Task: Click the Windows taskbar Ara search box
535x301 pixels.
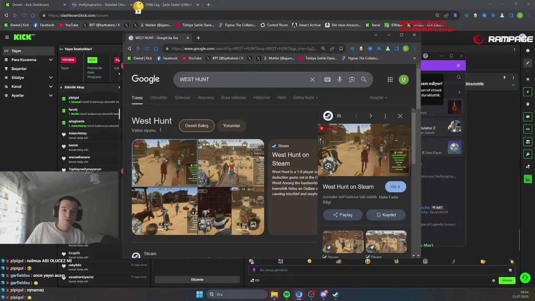Action: (x=237, y=294)
